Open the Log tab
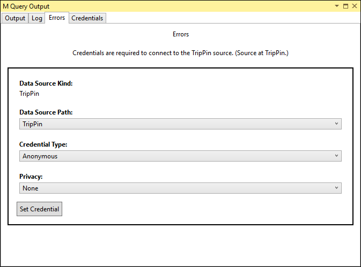Image resolution: width=361 pixels, height=267 pixels. pyautogui.click(x=37, y=18)
